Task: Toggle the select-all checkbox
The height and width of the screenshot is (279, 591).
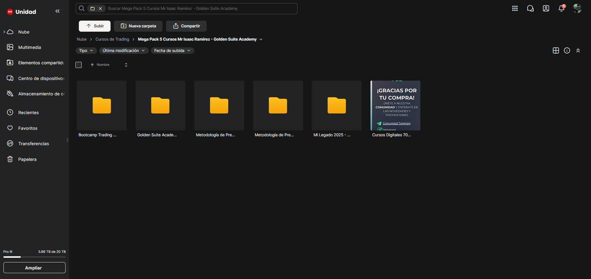Action: click(79, 65)
